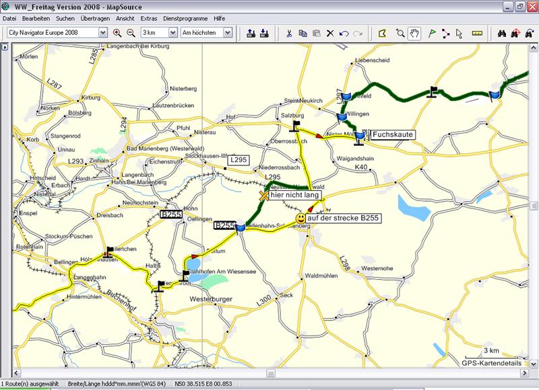This screenshot has width=539, height=390.
Task: Click the Fuchskaute waypoint label
Action: pos(393,134)
